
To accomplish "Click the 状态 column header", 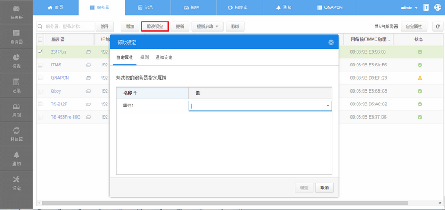I will [418, 39].
